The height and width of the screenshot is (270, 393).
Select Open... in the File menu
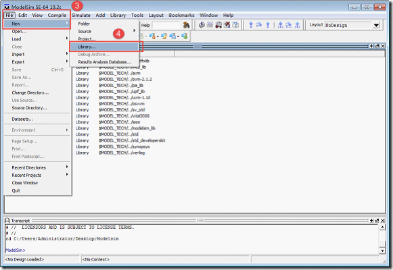[37, 31]
